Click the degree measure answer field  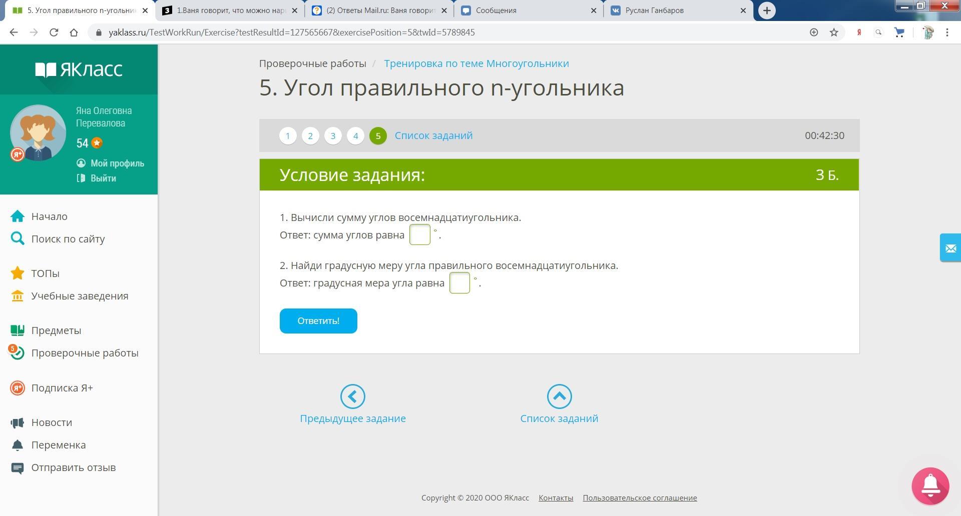pyautogui.click(x=460, y=283)
